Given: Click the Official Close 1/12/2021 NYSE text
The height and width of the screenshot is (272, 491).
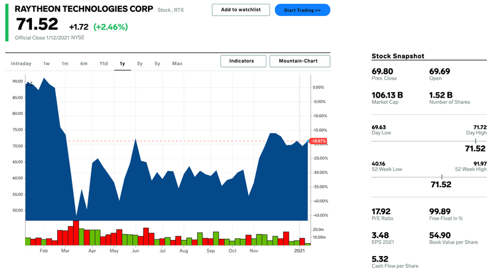Looking at the screenshot, I should click(x=50, y=37).
